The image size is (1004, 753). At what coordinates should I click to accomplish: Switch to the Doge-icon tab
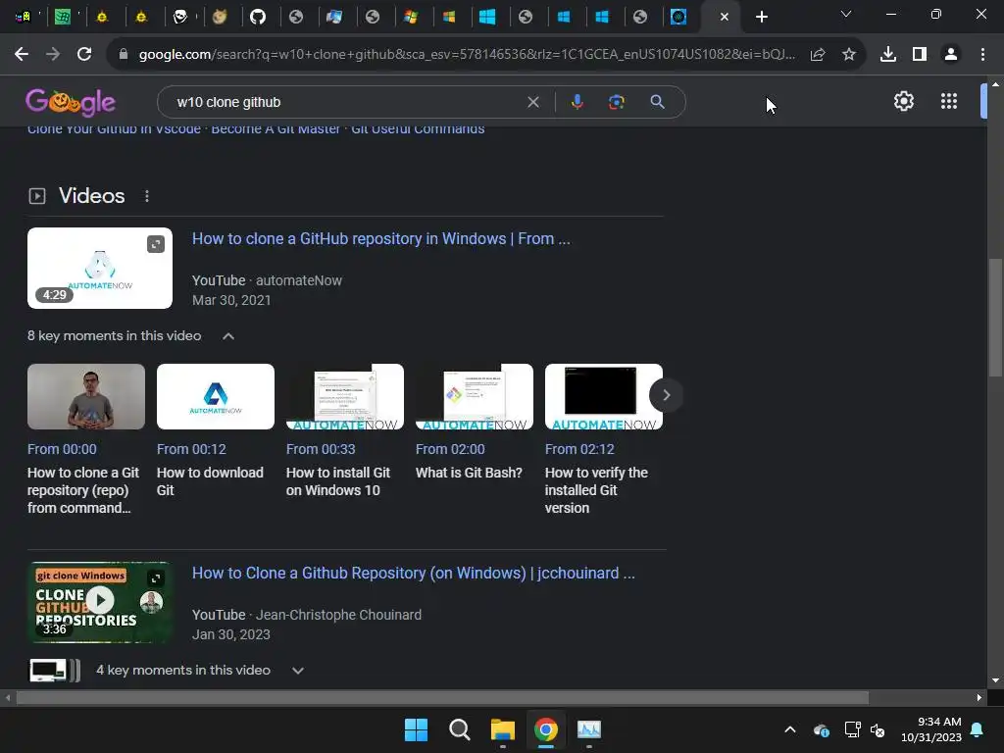219,17
